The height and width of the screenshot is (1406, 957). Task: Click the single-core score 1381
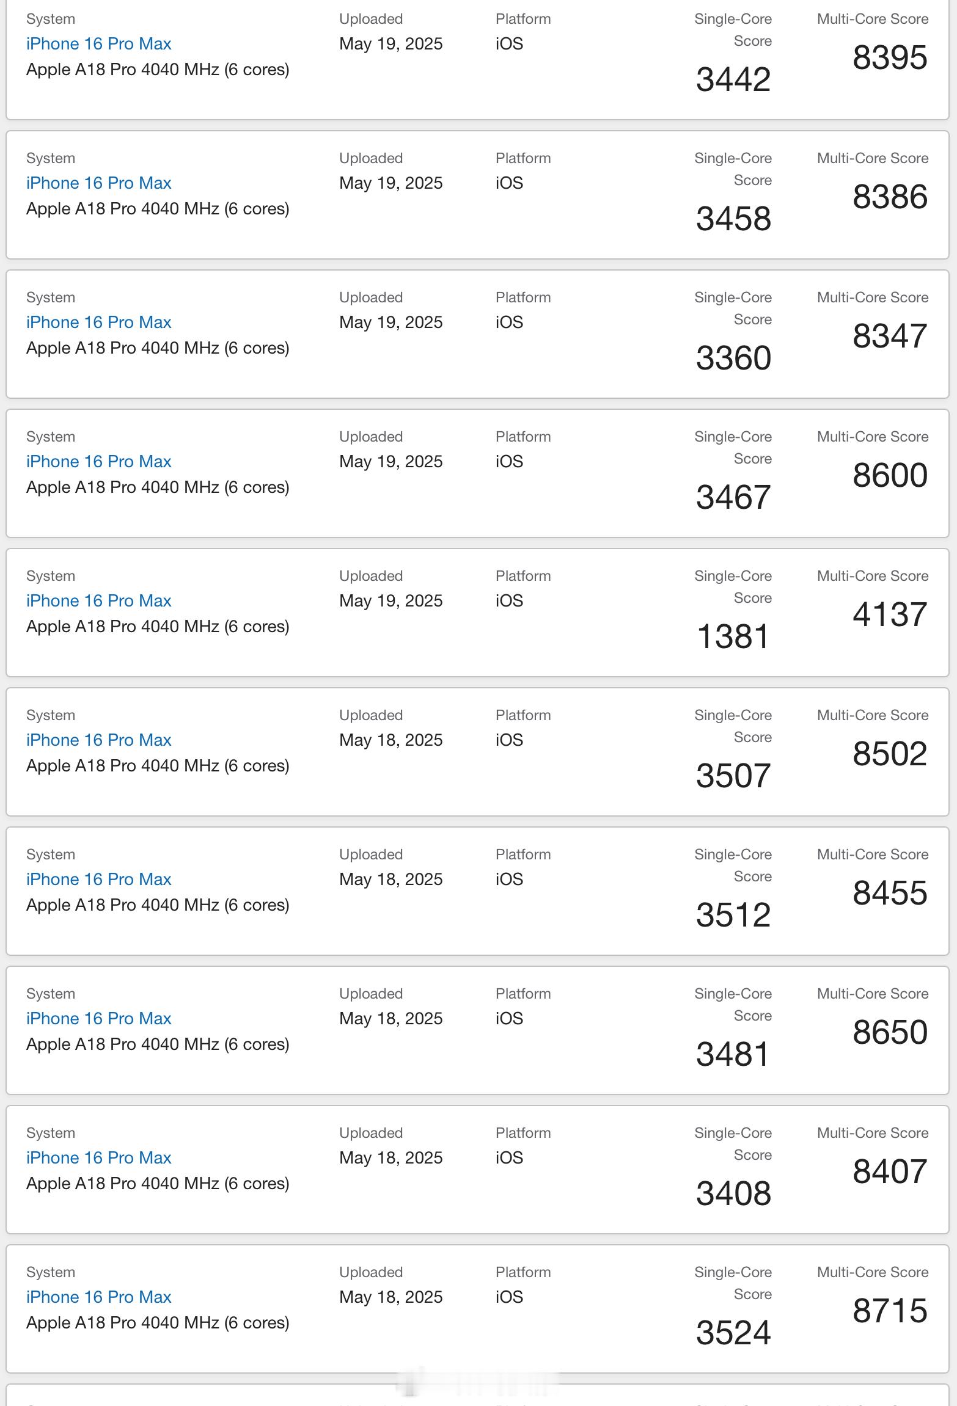point(733,636)
